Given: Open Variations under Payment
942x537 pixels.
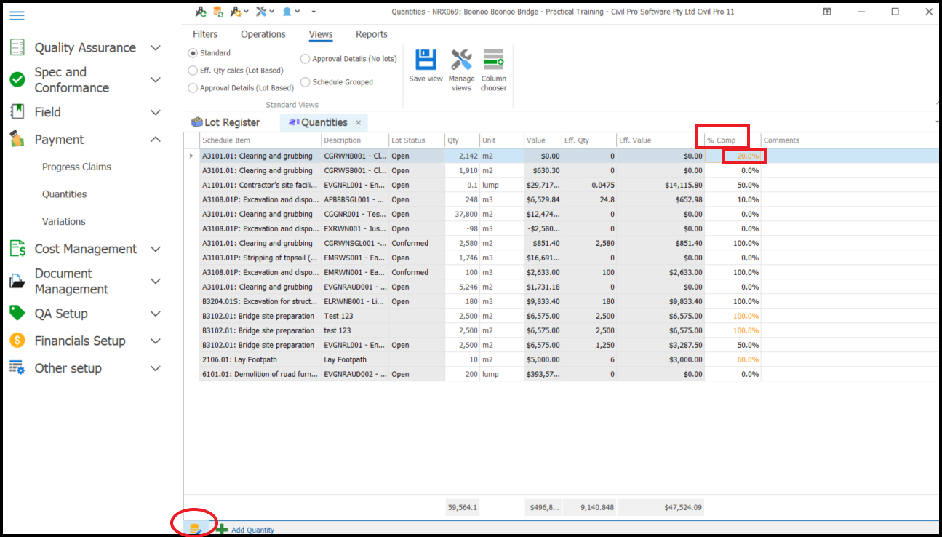Looking at the screenshot, I should 64,221.
